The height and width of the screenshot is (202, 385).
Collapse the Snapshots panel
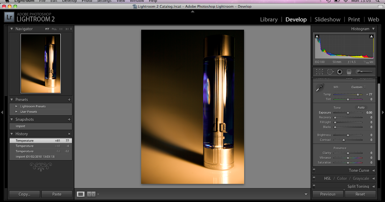tap(12, 120)
